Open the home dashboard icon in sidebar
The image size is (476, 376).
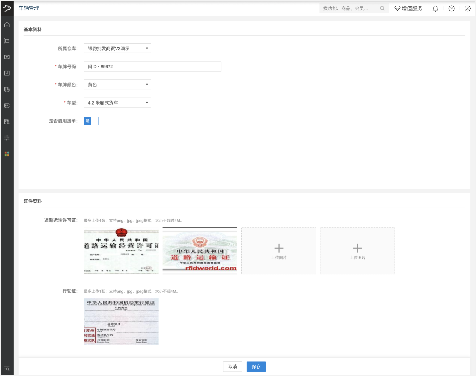7,25
